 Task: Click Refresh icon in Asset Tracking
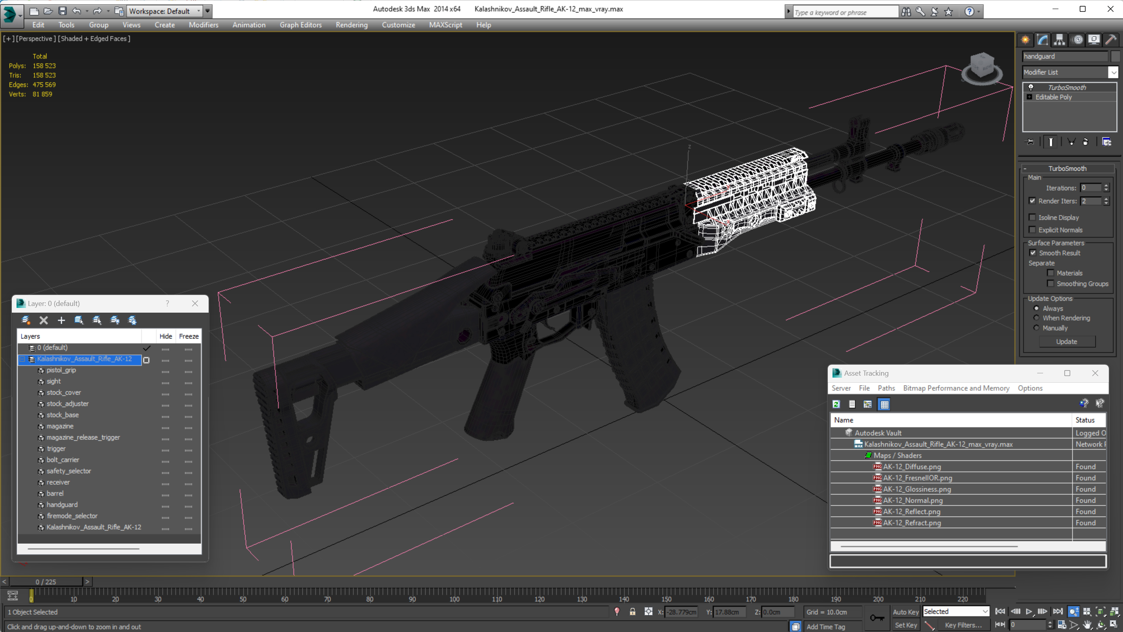coord(836,404)
